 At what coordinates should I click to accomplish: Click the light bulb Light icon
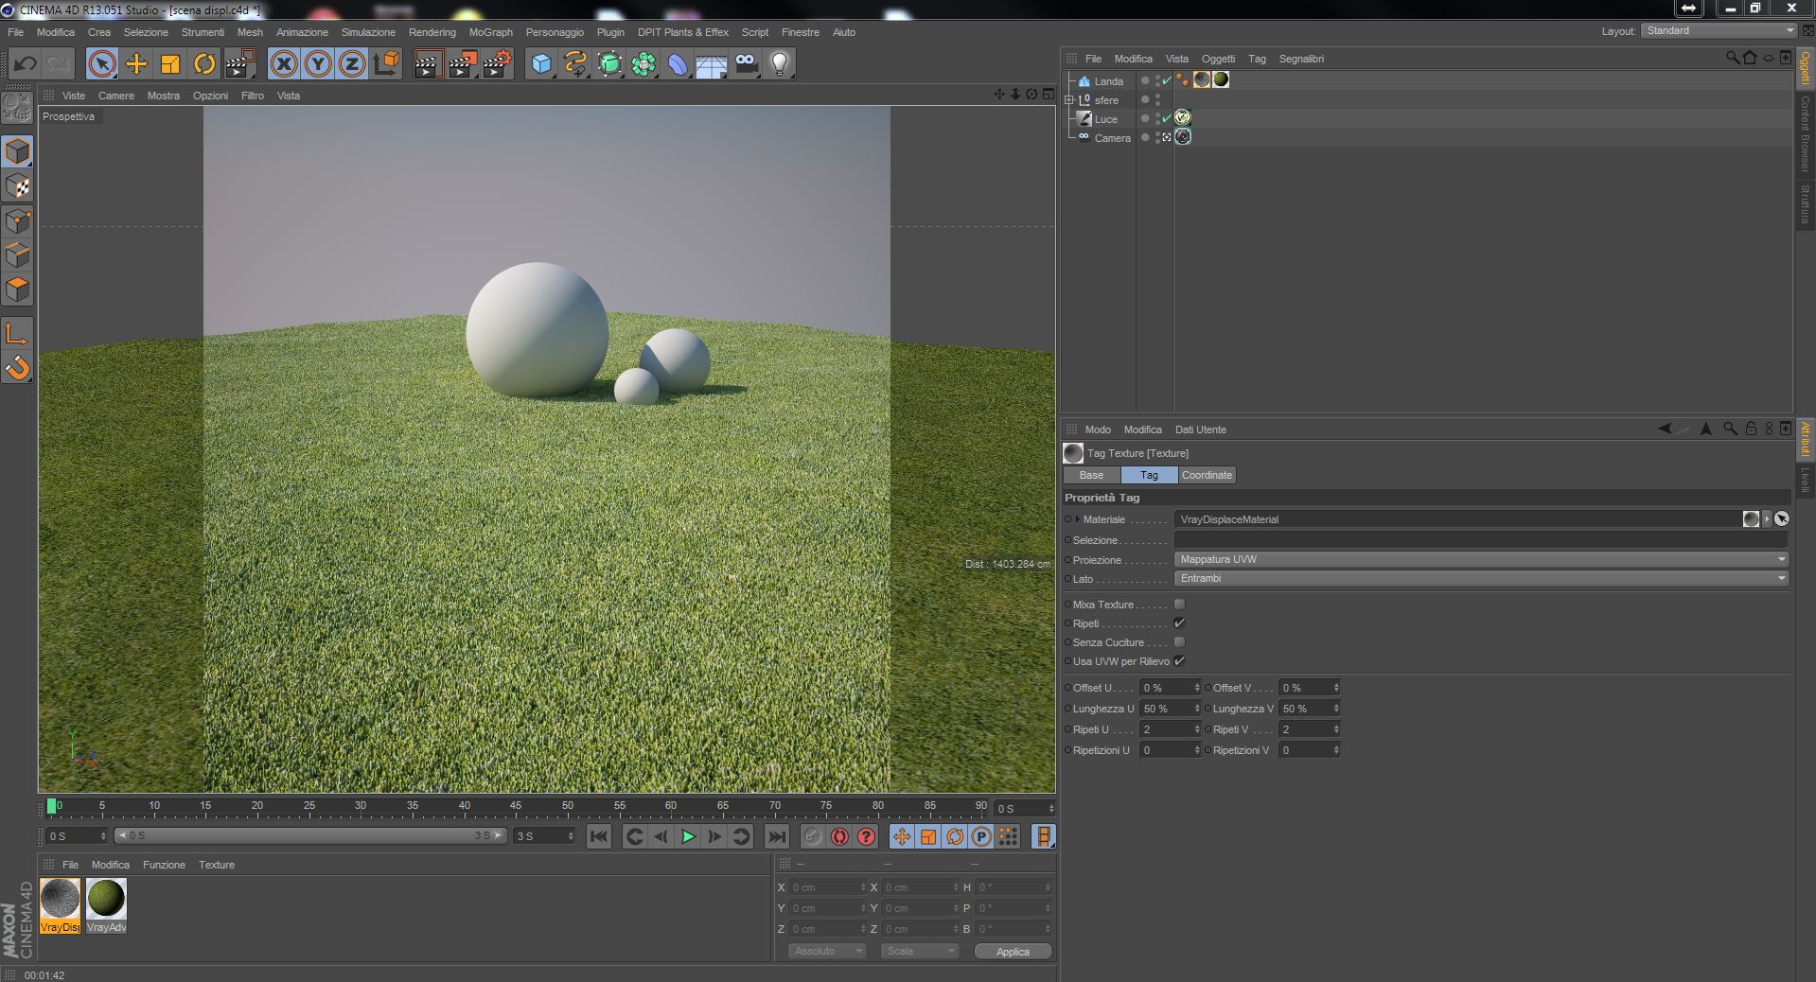(779, 64)
